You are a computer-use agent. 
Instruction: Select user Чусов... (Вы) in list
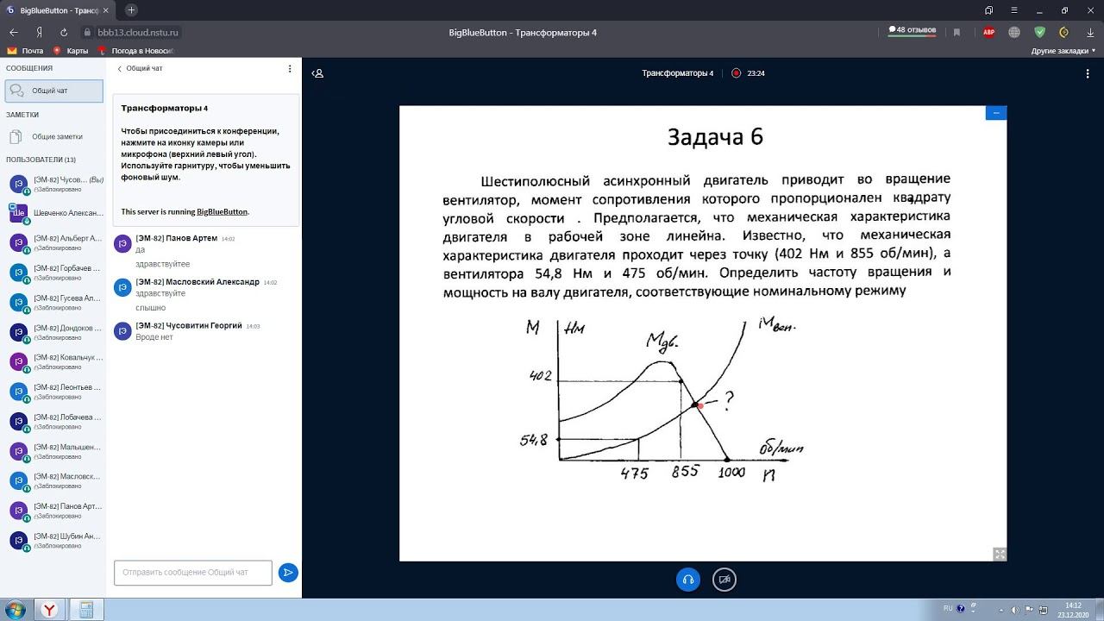point(53,184)
